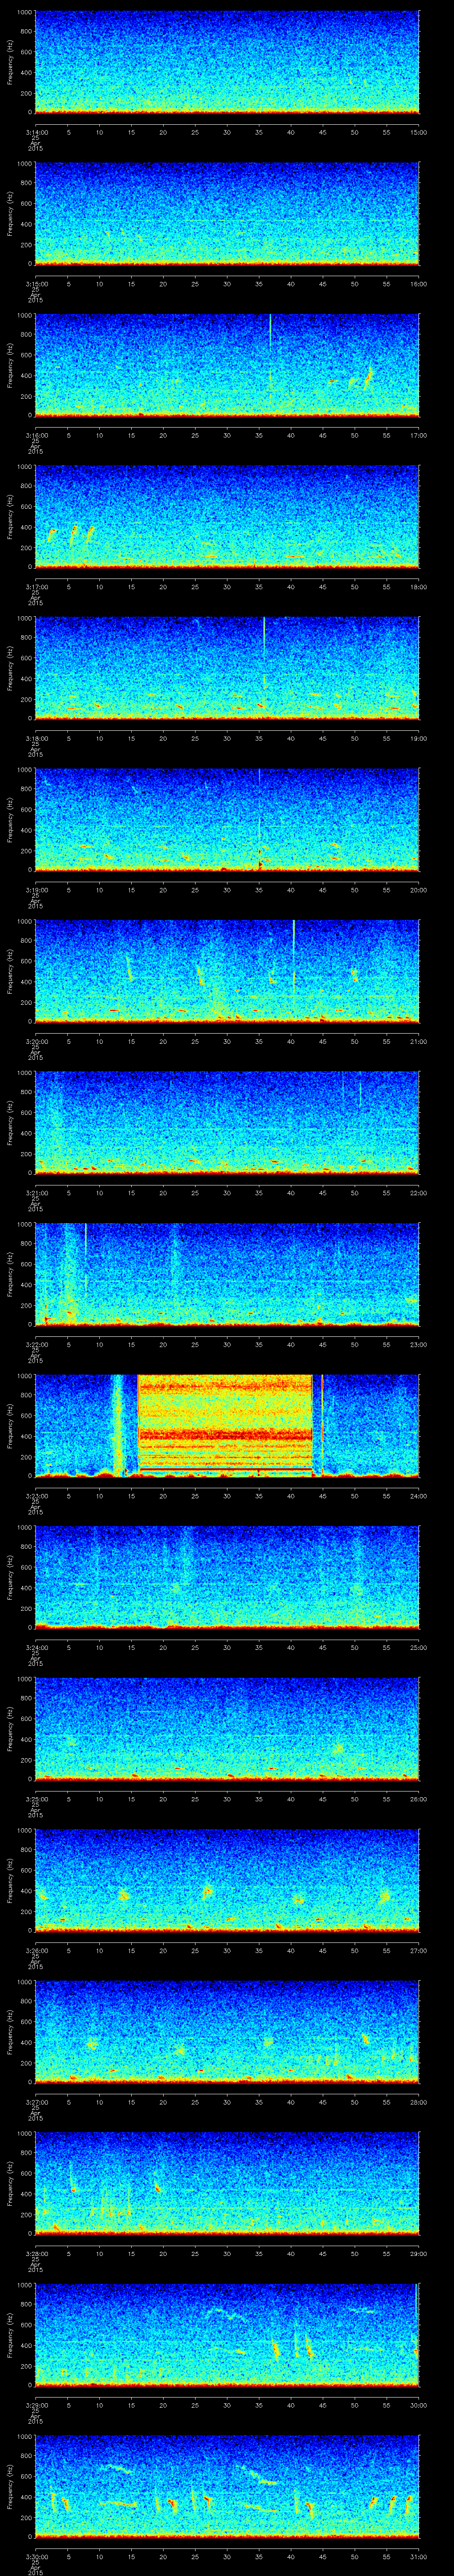Click the 19:00 end time label

pyautogui.click(x=418, y=738)
